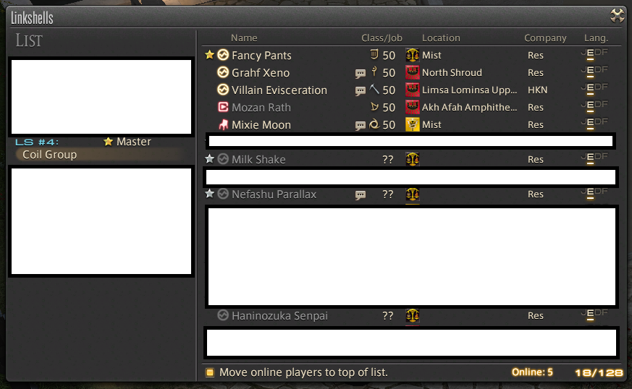This screenshot has height=389, width=632.
Task: Click Fancy Pants' gold master star icon
Action: pos(209,55)
